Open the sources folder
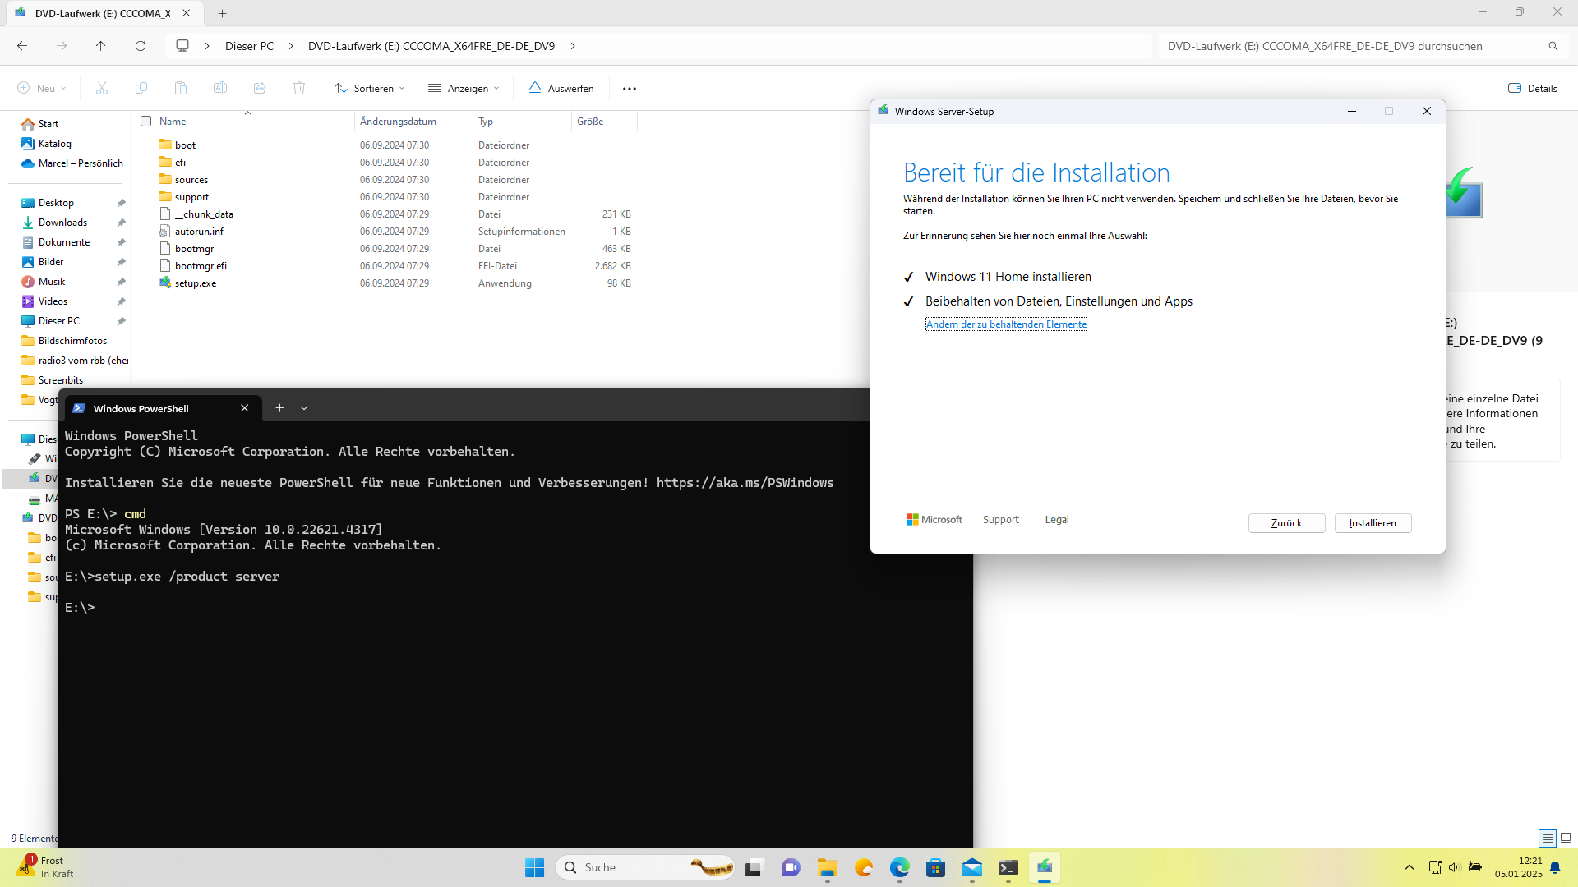Image resolution: width=1578 pixels, height=887 pixels. (191, 180)
